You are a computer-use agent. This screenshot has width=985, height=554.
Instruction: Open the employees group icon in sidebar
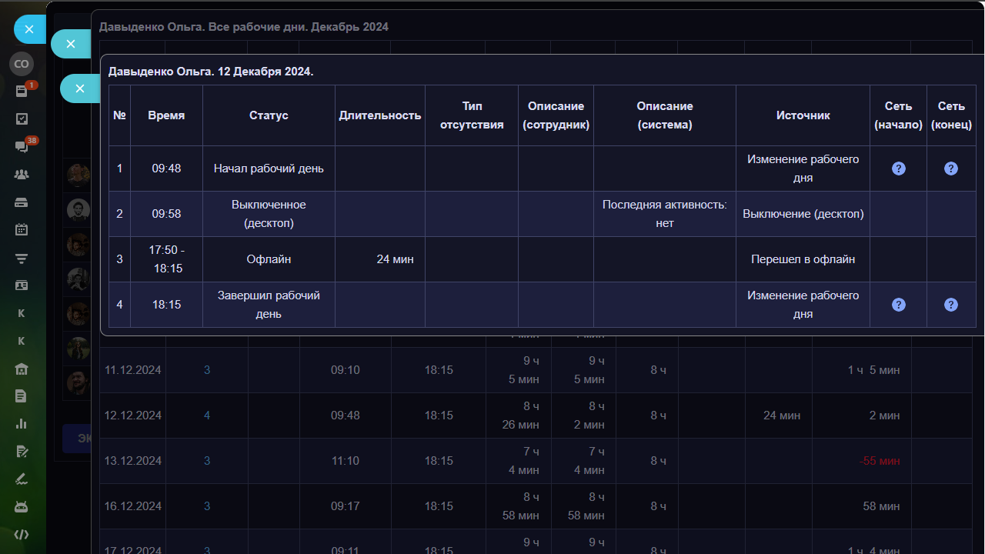[x=22, y=175]
